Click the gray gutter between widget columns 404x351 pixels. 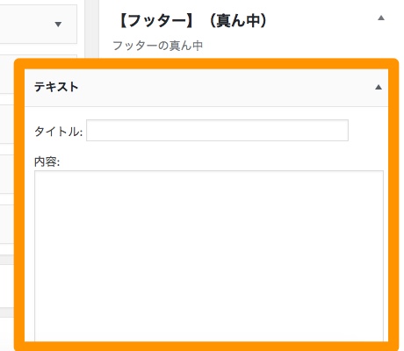[x=92, y=29]
